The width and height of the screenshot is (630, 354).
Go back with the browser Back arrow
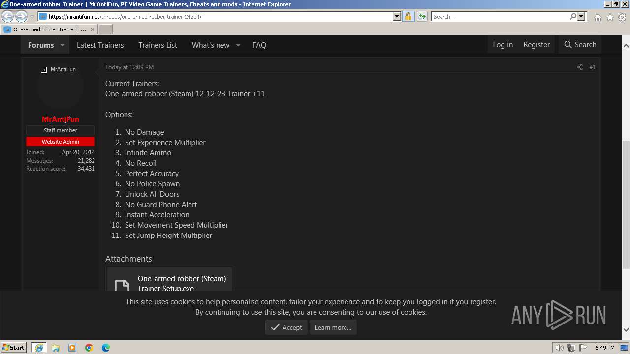pos(7,16)
